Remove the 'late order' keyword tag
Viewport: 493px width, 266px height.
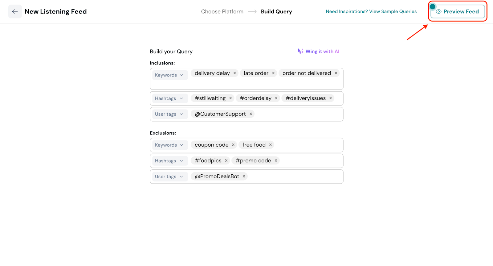[273, 73]
